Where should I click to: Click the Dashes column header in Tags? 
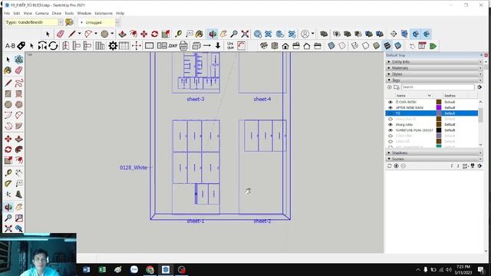click(x=450, y=95)
